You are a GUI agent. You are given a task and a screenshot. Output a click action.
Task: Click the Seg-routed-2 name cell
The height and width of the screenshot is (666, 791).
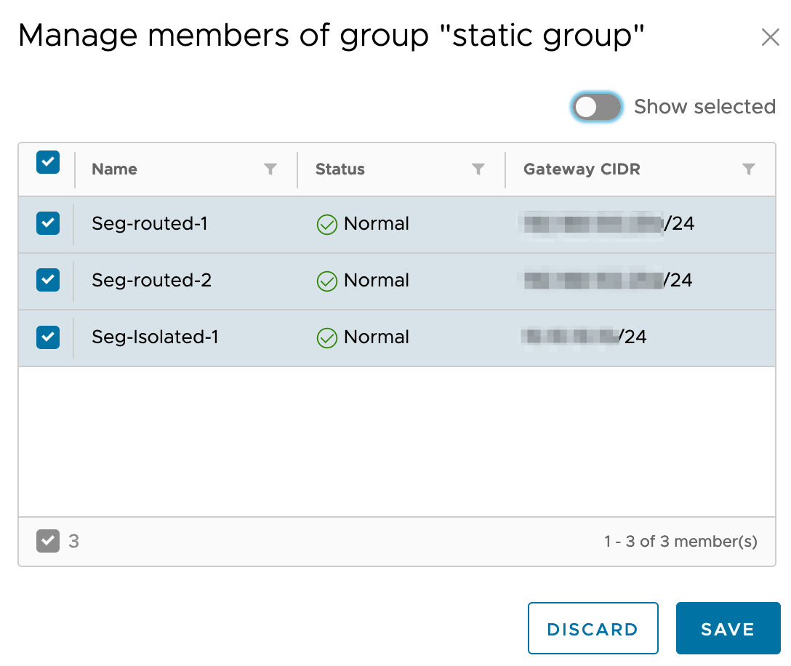151,281
